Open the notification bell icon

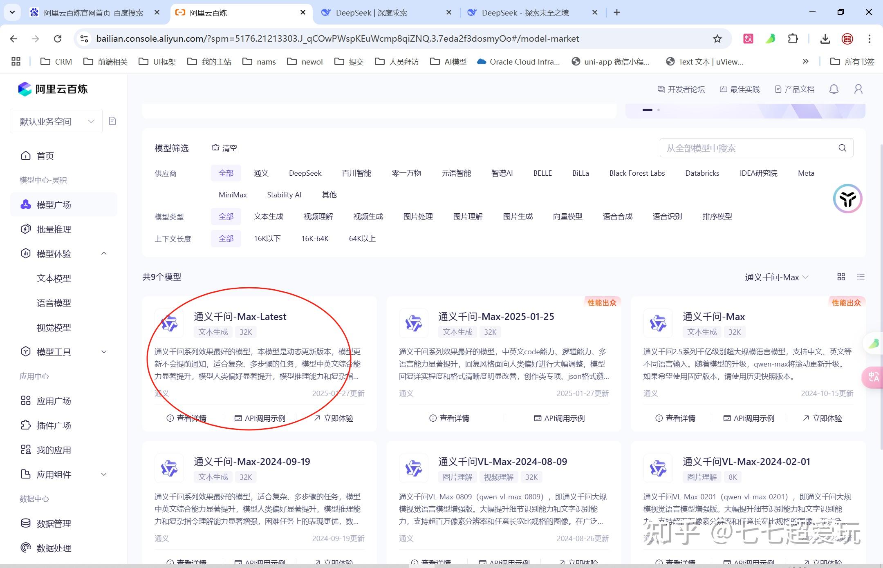(x=834, y=89)
